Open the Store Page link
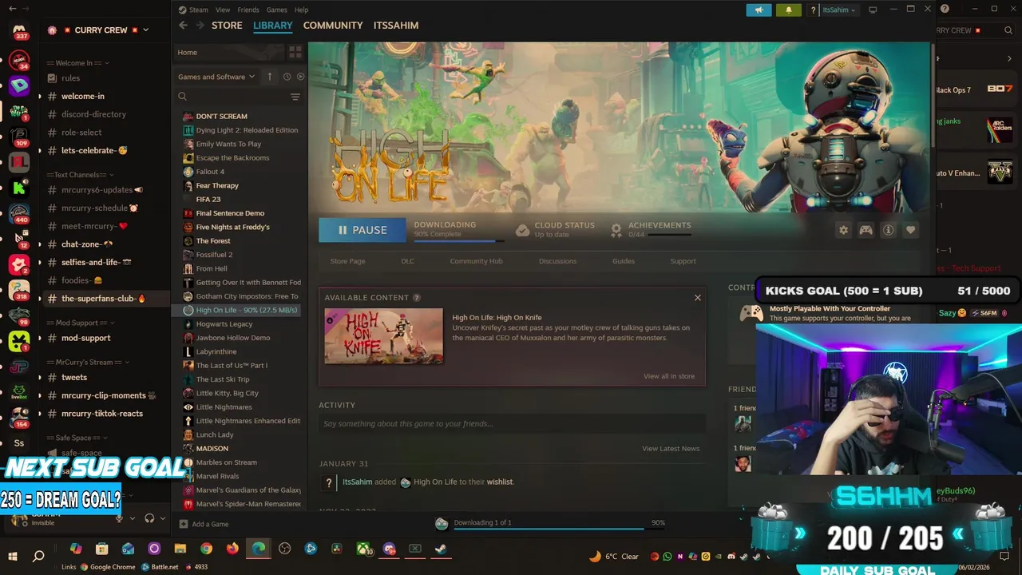Image resolution: width=1022 pixels, height=575 pixels. click(x=347, y=261)
